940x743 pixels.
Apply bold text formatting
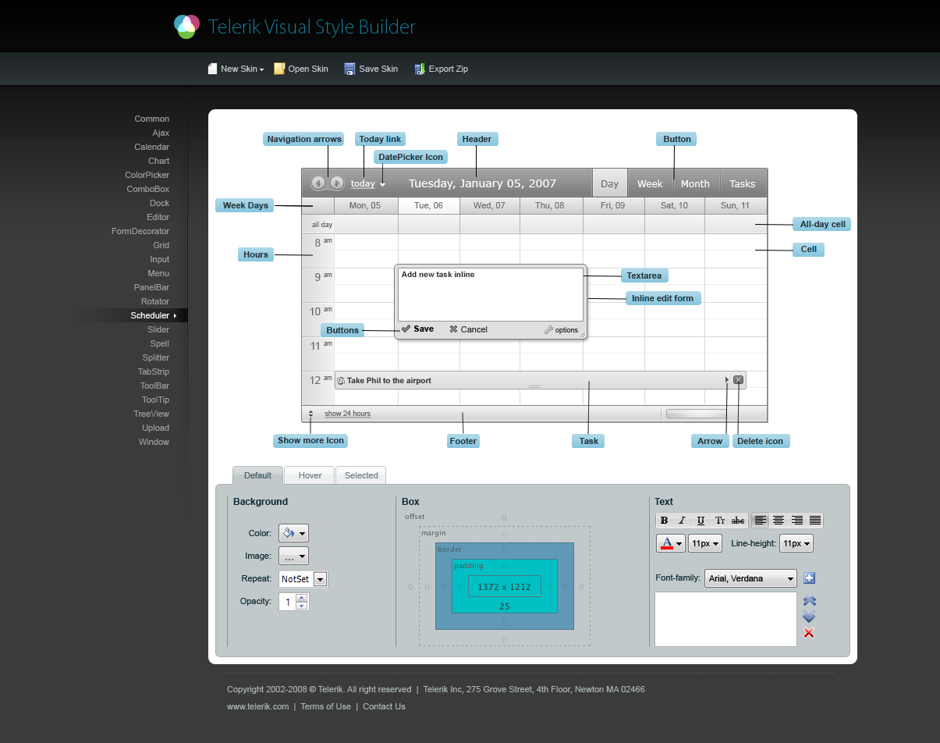pos(665,521)
